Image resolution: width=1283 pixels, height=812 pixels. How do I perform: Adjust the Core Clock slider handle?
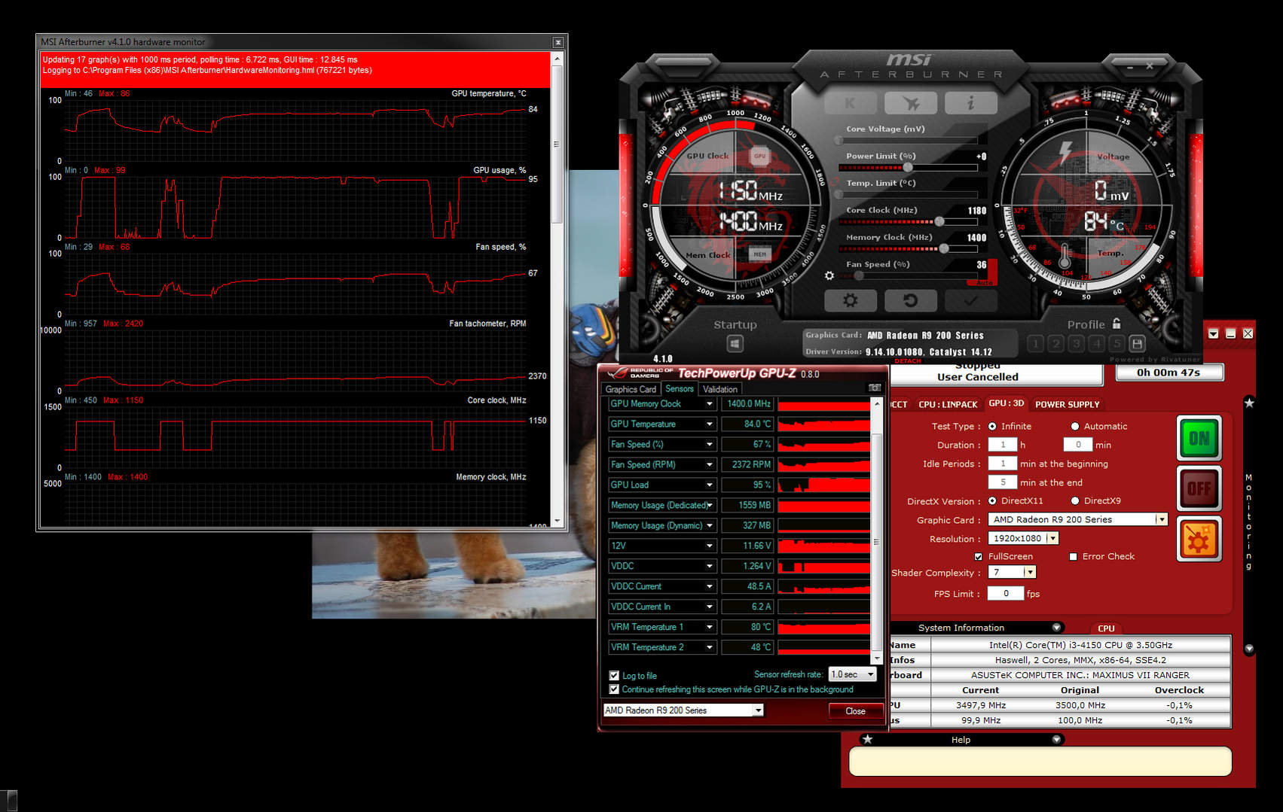tap(939, 221)
